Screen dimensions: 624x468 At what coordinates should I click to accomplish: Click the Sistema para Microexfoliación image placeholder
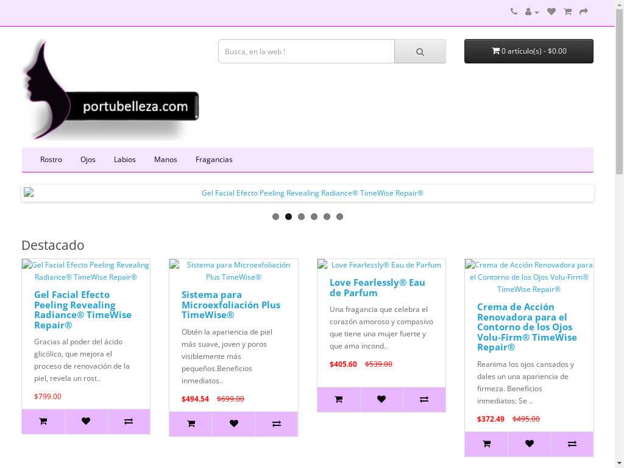pos(233,271)
